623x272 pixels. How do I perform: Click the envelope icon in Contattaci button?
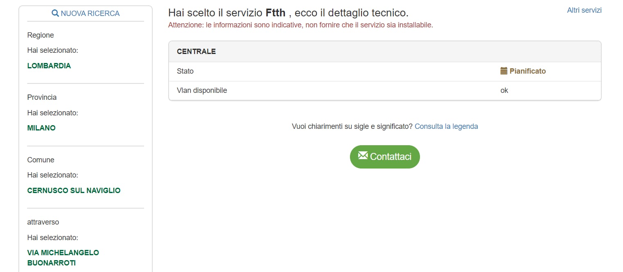tap(363, 156)
